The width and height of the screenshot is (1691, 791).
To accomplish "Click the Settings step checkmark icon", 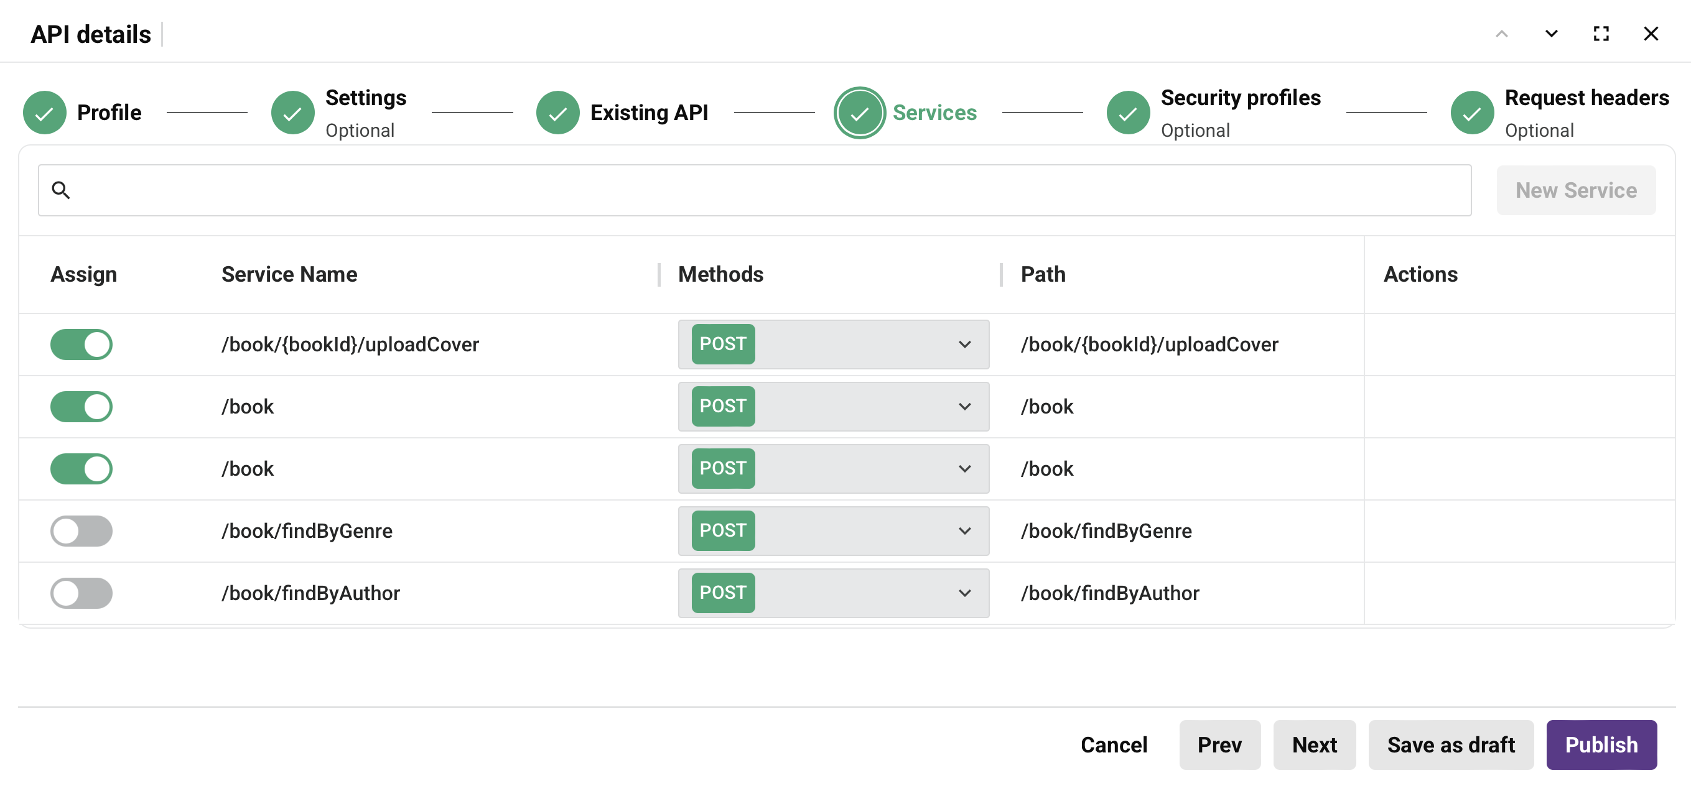I will [x=292, y=112].
